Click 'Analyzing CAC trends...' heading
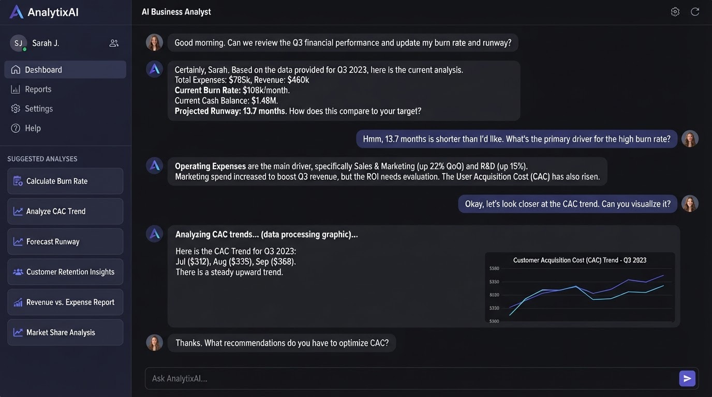The height and width of the screenshot is (397, 712). 266,235
